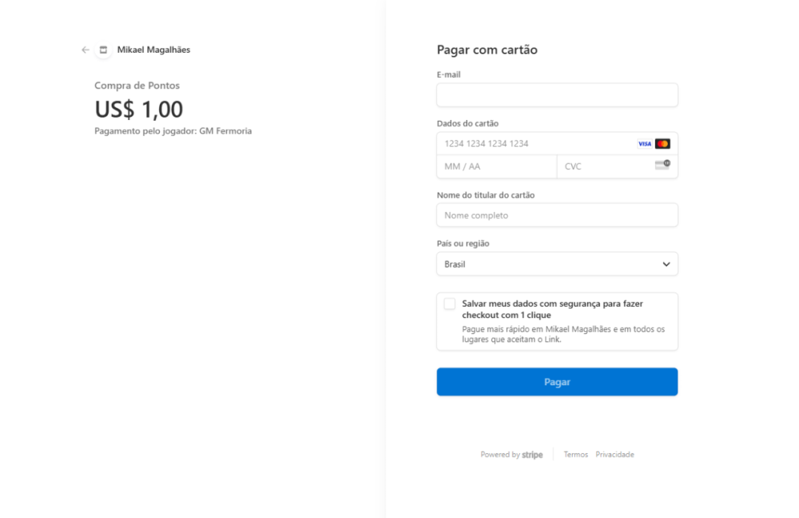Viewport: 799px width, 518px height.
Task: Focus the Nome completo cardholder field
Action: tap(557, 215)
